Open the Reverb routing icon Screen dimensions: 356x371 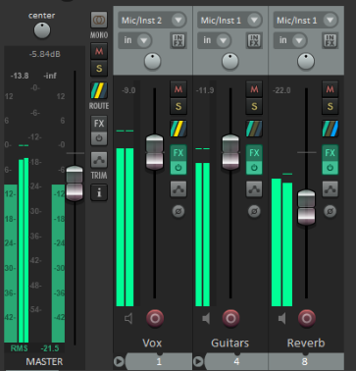click(330, 129)
